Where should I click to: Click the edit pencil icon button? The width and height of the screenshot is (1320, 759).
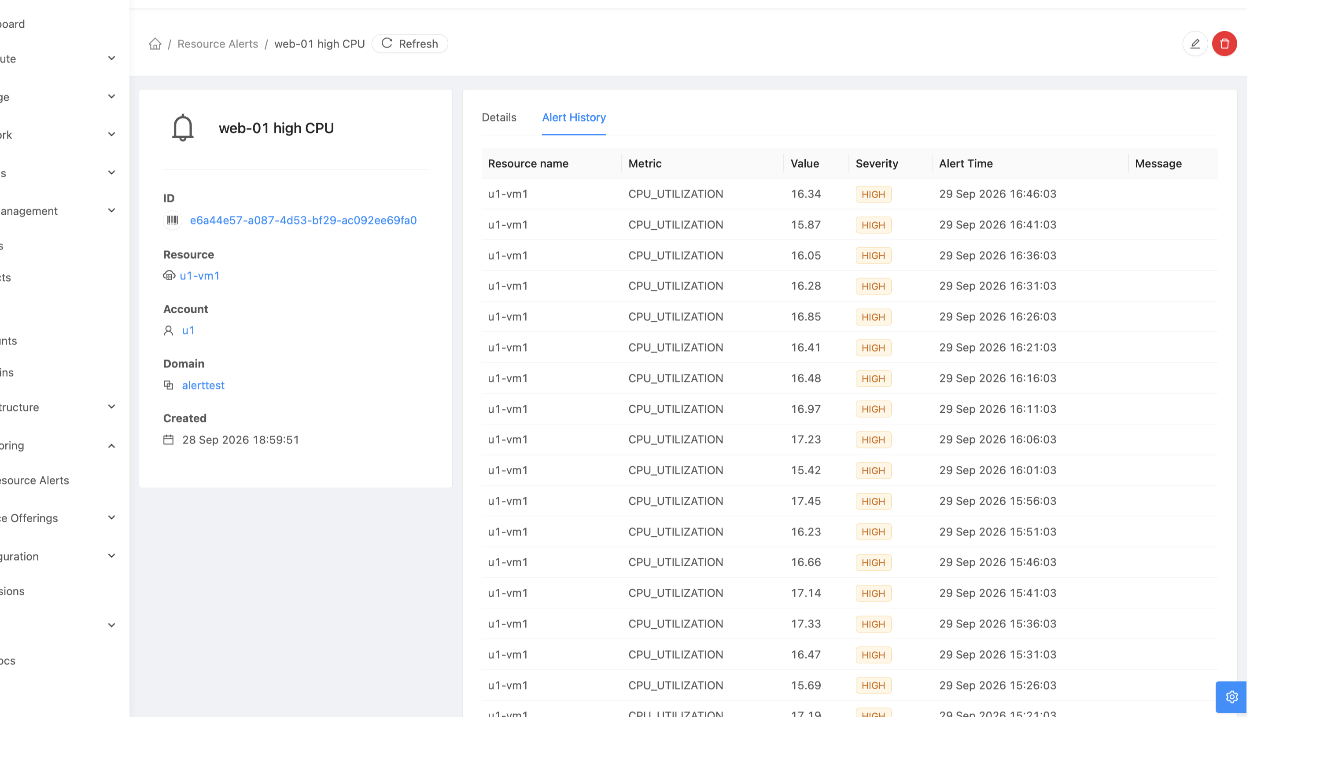click(1195, 44)
